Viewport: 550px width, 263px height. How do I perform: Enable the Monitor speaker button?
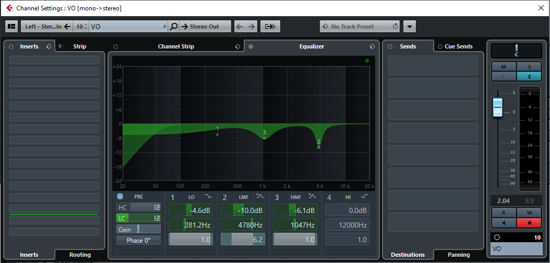click(x=504, y=222)
